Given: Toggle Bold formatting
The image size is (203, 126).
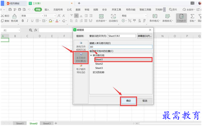Looking at the screenshot, I should [23, 21].
